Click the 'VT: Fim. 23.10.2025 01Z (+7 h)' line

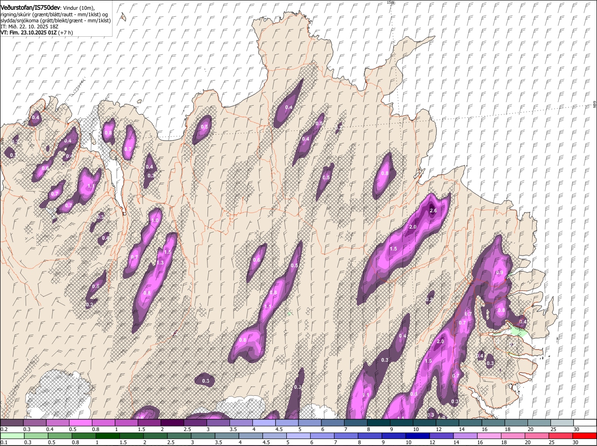tap(37, 33)
